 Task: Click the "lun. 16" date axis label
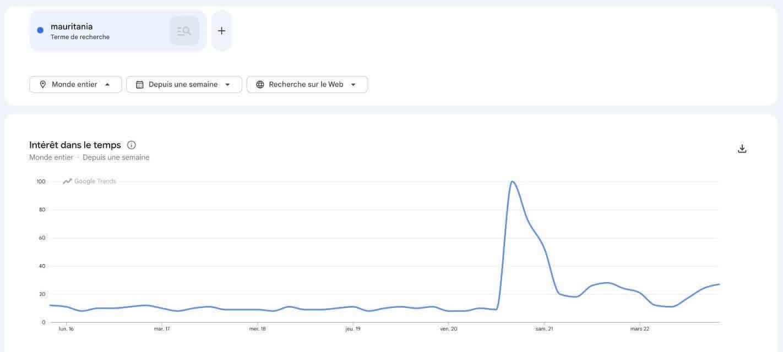(66, 329)
